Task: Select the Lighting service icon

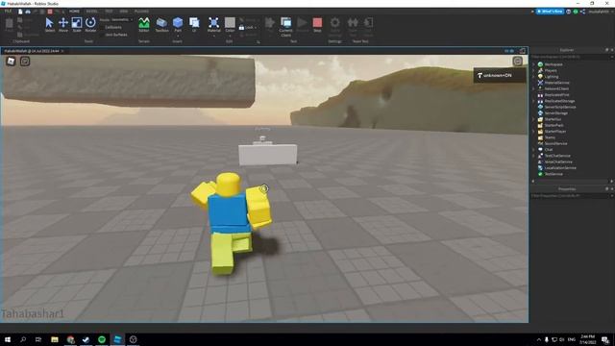Action: pyautogui.click(x=540, y=77)
